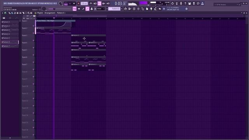
Task: Toggle pattern/song mode switch
Action: click(66, 3)
